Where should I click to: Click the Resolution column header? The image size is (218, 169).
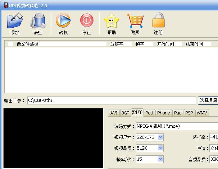(117, 44)
